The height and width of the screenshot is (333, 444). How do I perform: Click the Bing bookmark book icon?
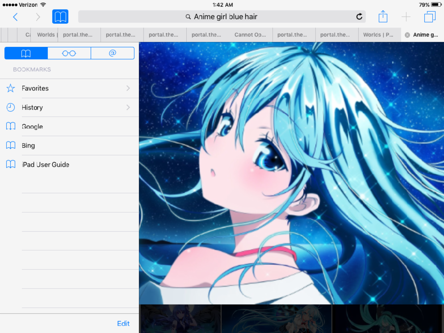(10, 146)
